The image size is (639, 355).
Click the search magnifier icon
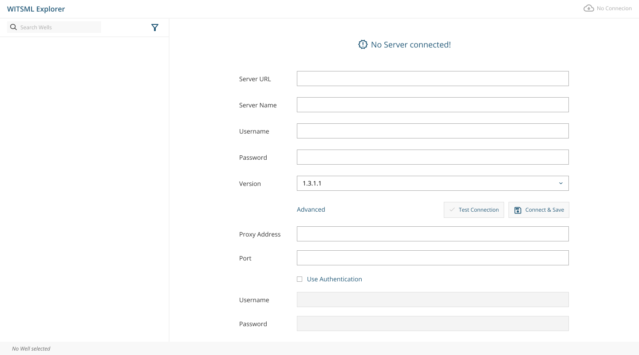point(13,27)
